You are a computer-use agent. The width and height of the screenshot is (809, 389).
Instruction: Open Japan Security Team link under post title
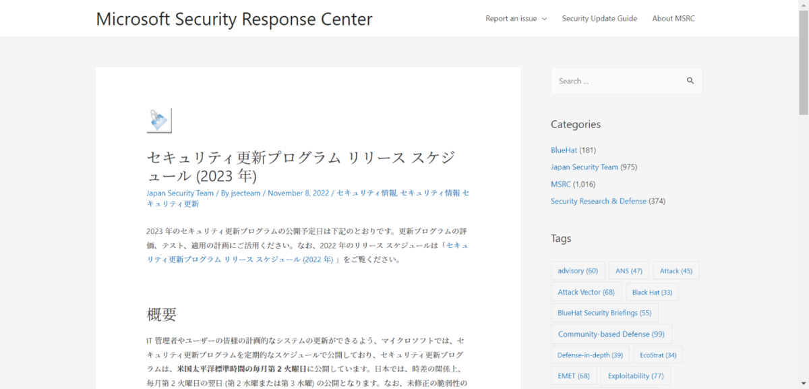[x=180, y=193]
